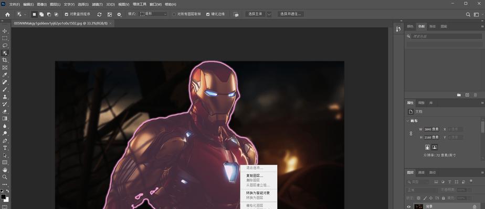The width and height of the screenshot is (485, 209).
Task: Create new swatch with plus icon
Action: (467, 95)
